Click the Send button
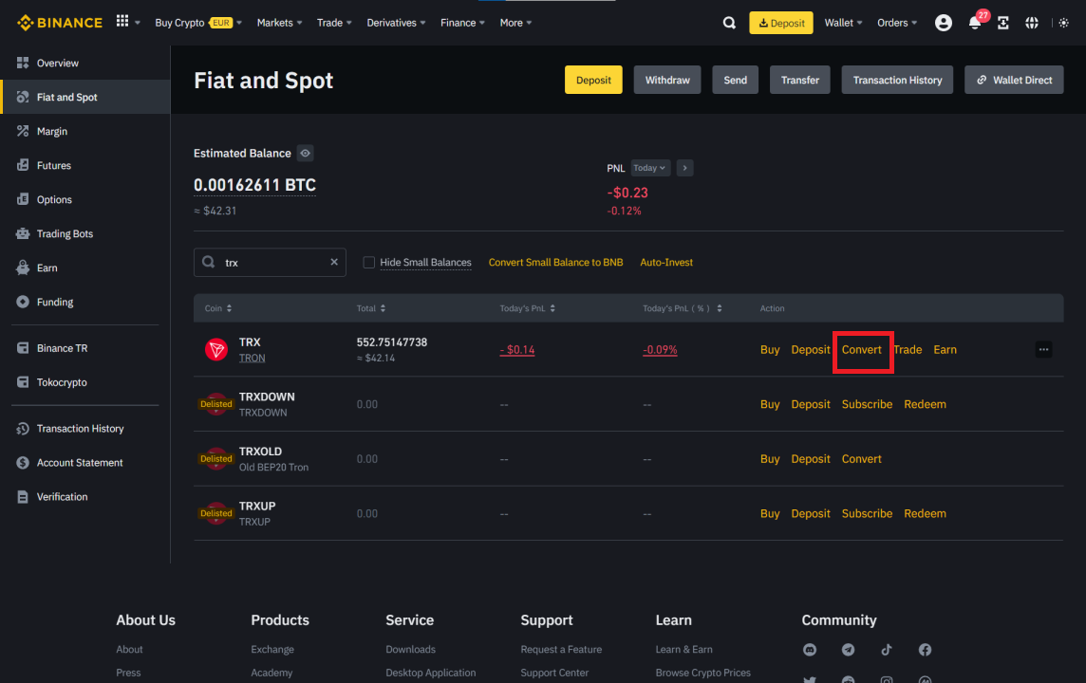1086x683 pixels. pos(736,81)
